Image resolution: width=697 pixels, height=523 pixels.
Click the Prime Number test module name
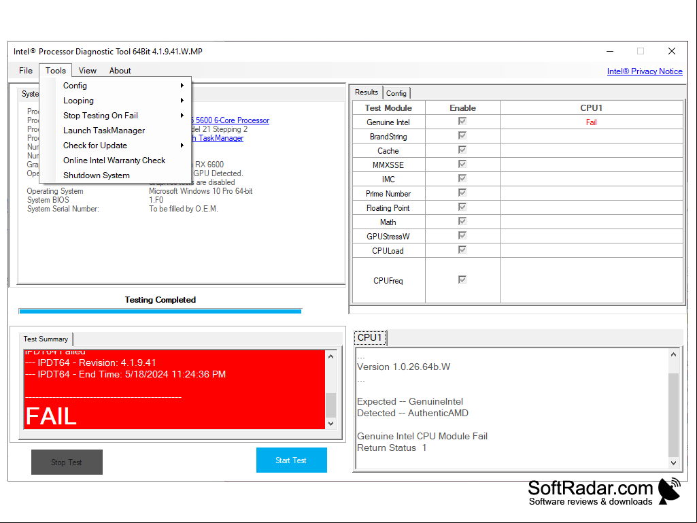point(388,194)
